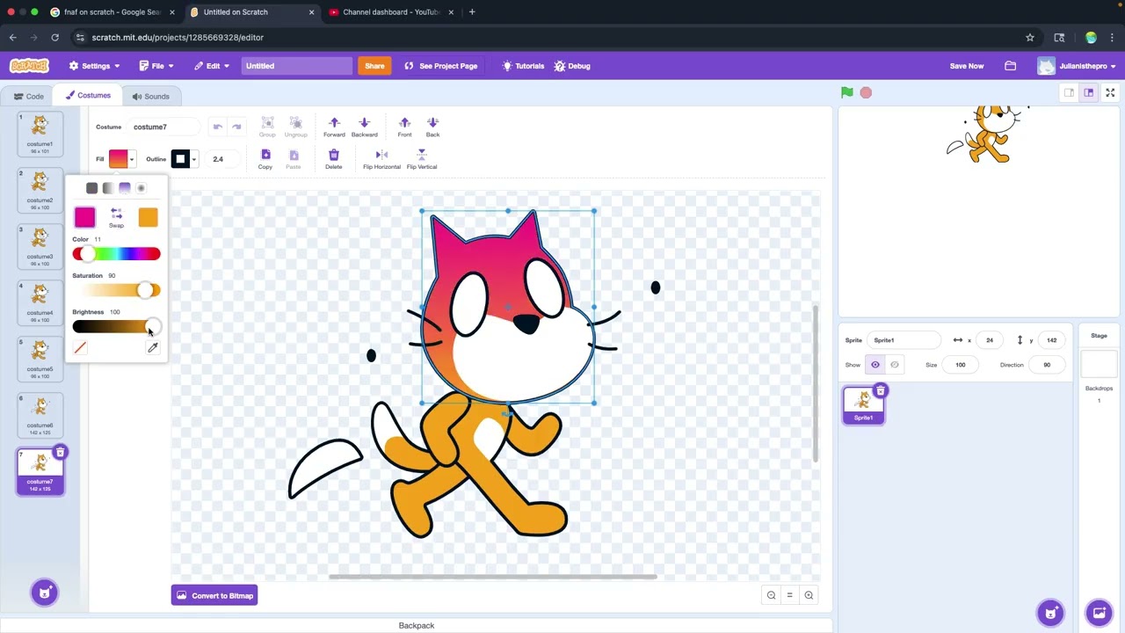Image resolution: width=1125 pixels, height=633 pixels.
Task: Switch to small stage layout
Action: pyautogui.click(x=1069, y=92)
